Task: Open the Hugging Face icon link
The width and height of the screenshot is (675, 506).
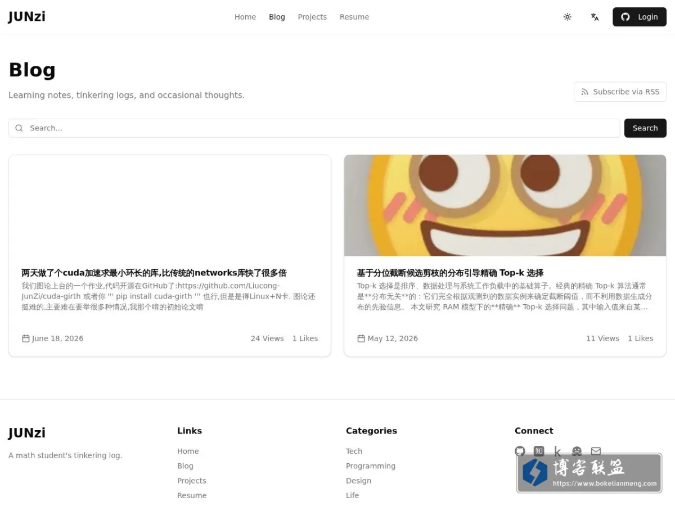Action: point(577,451)
